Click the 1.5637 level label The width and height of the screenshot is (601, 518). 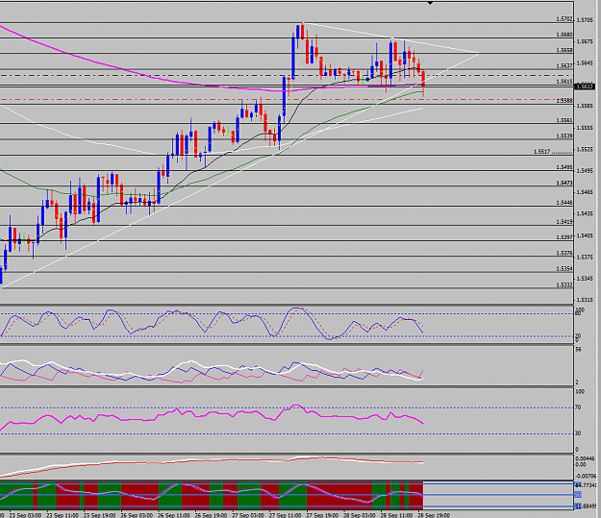click(564, 66)
